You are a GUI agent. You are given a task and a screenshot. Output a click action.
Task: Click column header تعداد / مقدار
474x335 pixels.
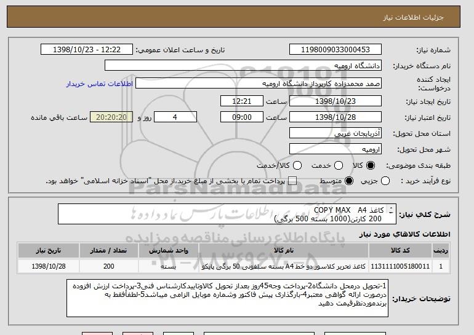[x=109, y=251]
